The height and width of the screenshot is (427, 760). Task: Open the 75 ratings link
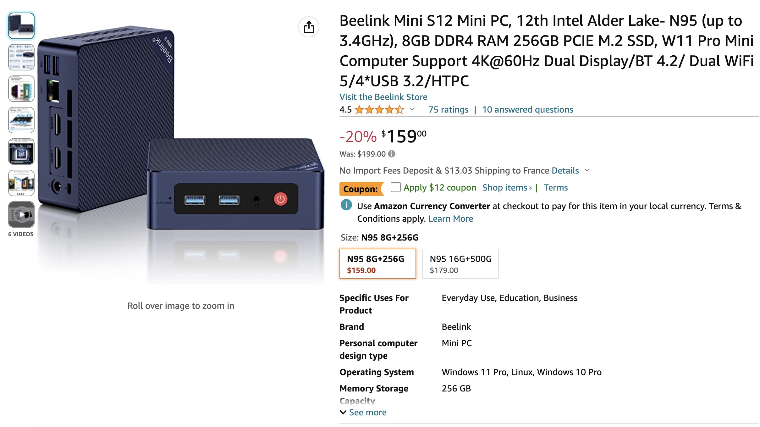click(x=449, y=109)
